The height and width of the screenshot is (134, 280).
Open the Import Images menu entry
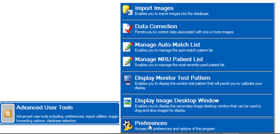coord(197,11)
